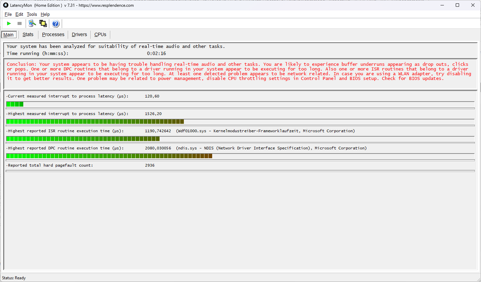Viewport: 481px width, 282px height.
Task: Click the current latency value 120,60
Action: [152, 96]
